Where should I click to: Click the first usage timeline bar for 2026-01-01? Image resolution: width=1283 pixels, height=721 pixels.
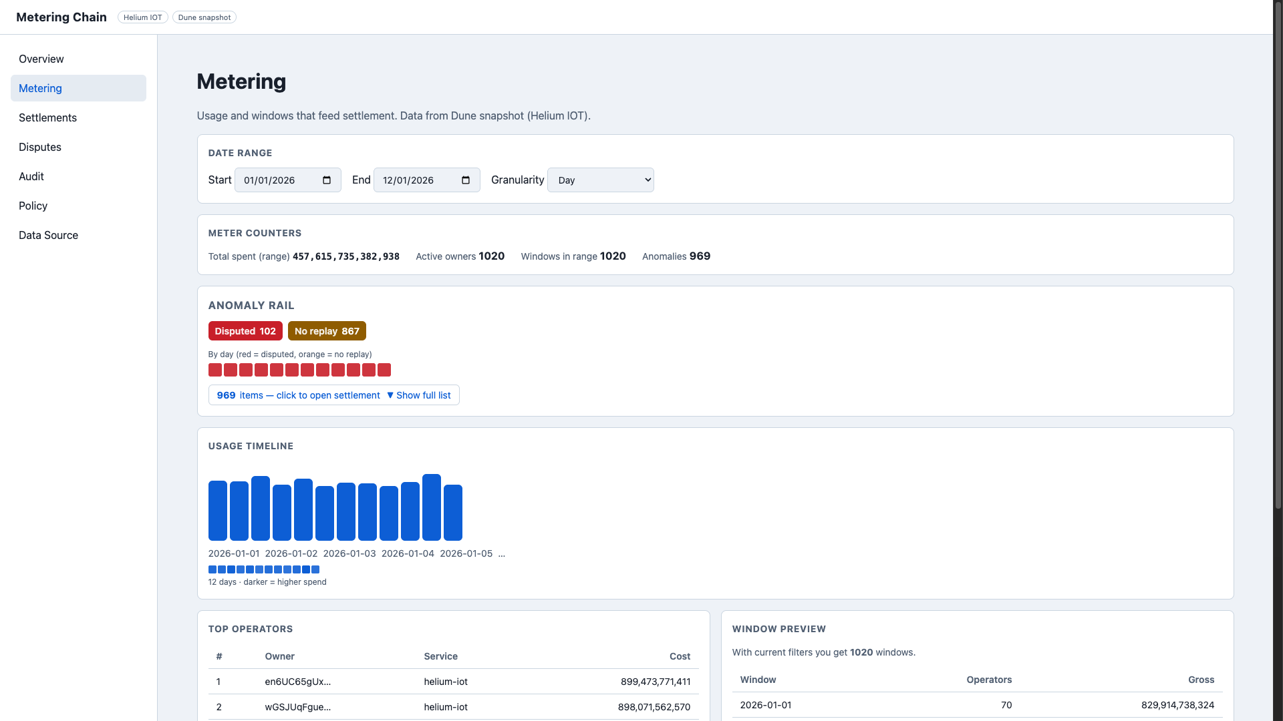218,511
